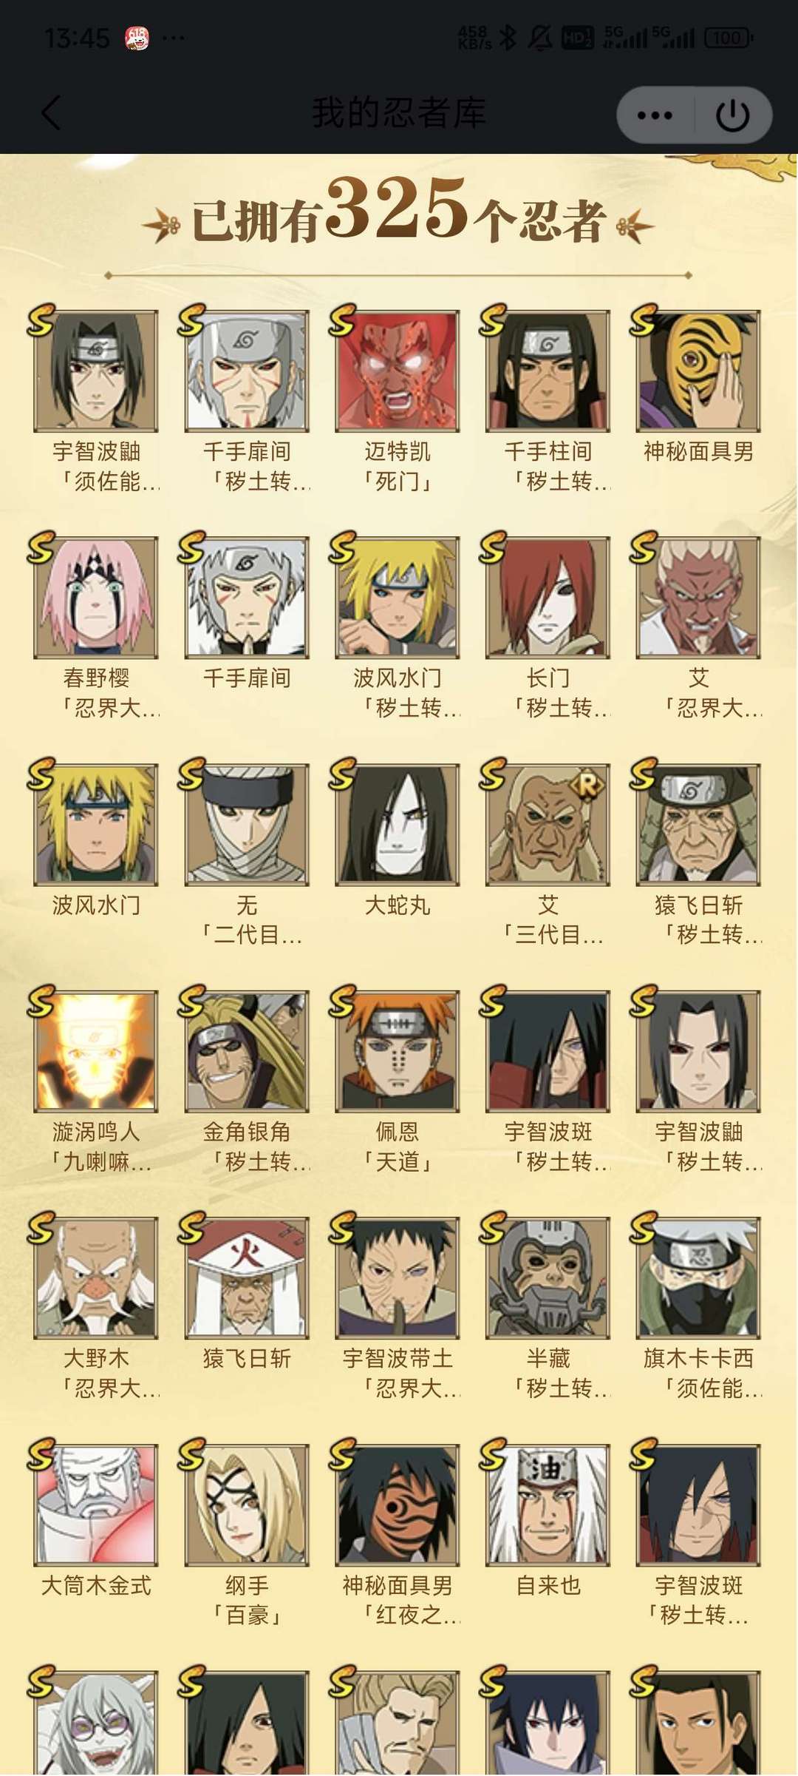Tap the 佩恩「天道」avatar
The height and width of the screenshot is (1776, 798).
pos(398,1051)
